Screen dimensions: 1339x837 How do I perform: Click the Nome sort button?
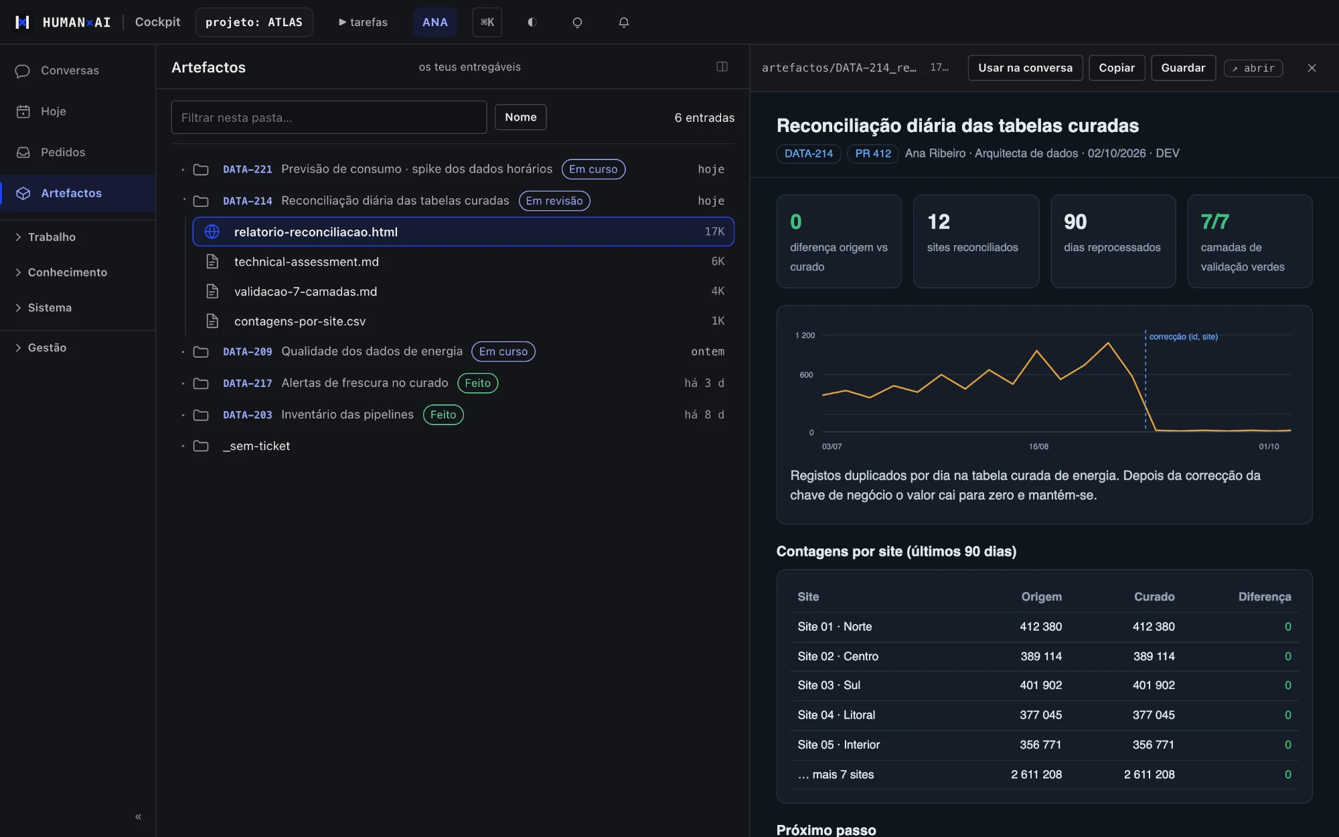pyautogui.click(x=520, y=117)
